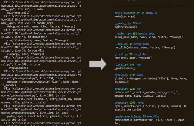This screenshot has height=126, width=194.
Task: Click the 'ptvsd_launcher.py 38 <module>' header
Action: click(136, 13)
